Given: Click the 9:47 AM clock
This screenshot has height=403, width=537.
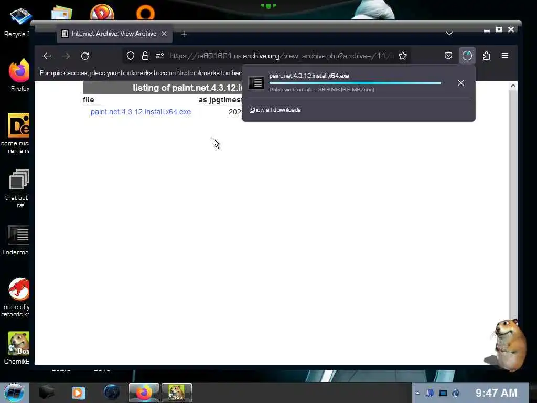Looking at the screenshot, I should (x=496, y=393).
